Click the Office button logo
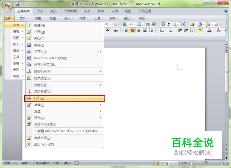Screen dimensions: 231x168 (8, 7)
